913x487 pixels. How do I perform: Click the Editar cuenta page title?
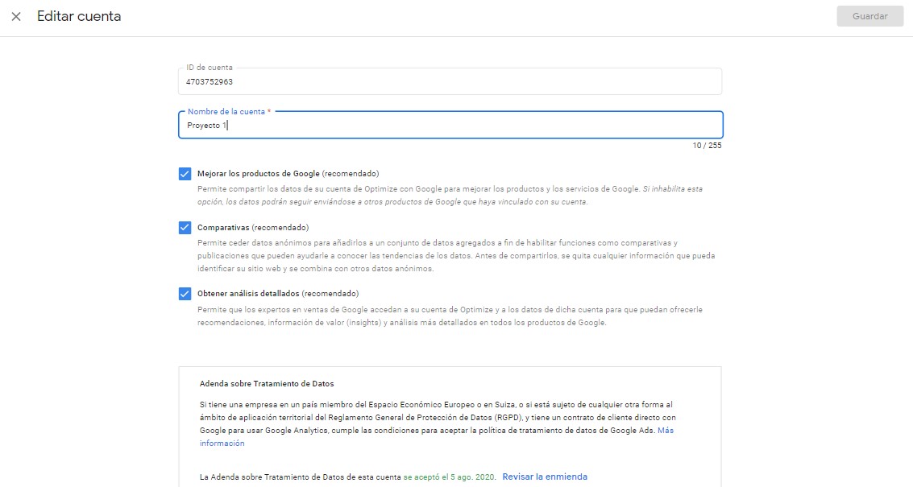click(79, 16)
